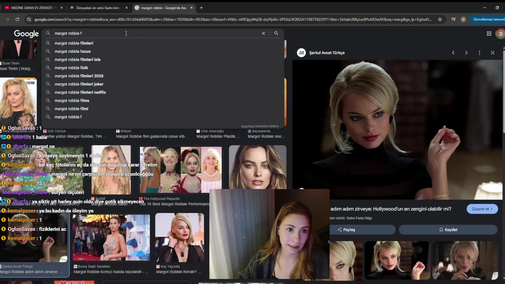
Task: Open the Google account avatar
Action: [x=501, y=34]
